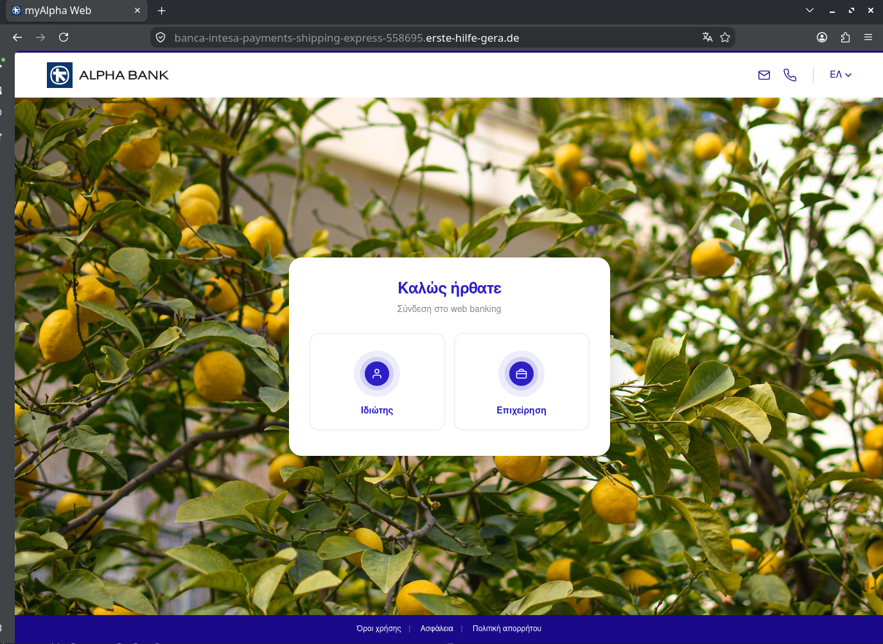Open the Firefox account icon
This screenshot has height=644, width=883.
pos(822,37)
